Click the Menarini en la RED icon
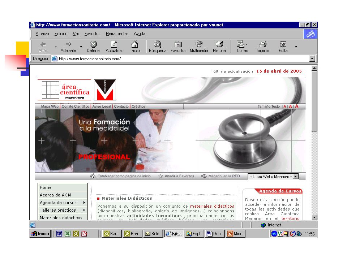 pos(204,176)
